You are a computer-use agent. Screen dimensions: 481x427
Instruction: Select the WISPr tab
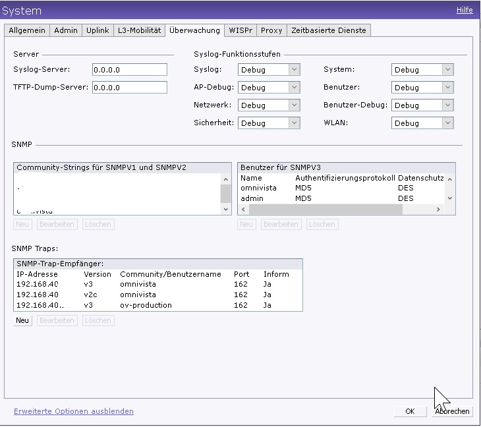click(x=240, y=30)
